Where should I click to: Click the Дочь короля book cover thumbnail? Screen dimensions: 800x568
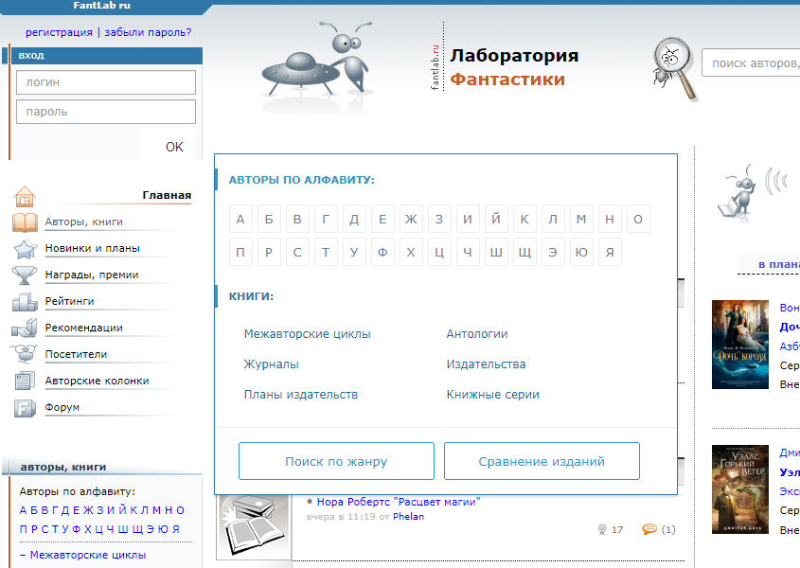click(739, 345)
